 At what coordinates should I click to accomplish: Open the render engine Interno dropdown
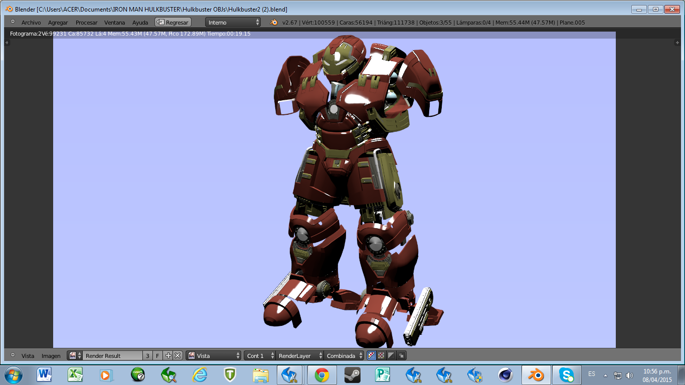click(x=233, y=22)
